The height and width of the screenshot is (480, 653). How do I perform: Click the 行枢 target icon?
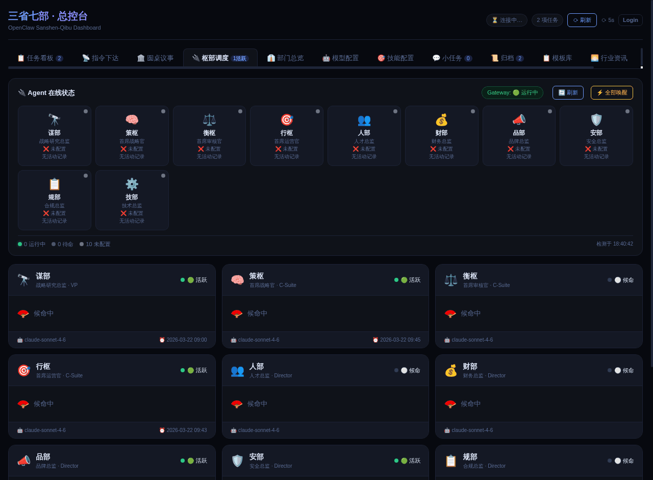tap(287, 119)
